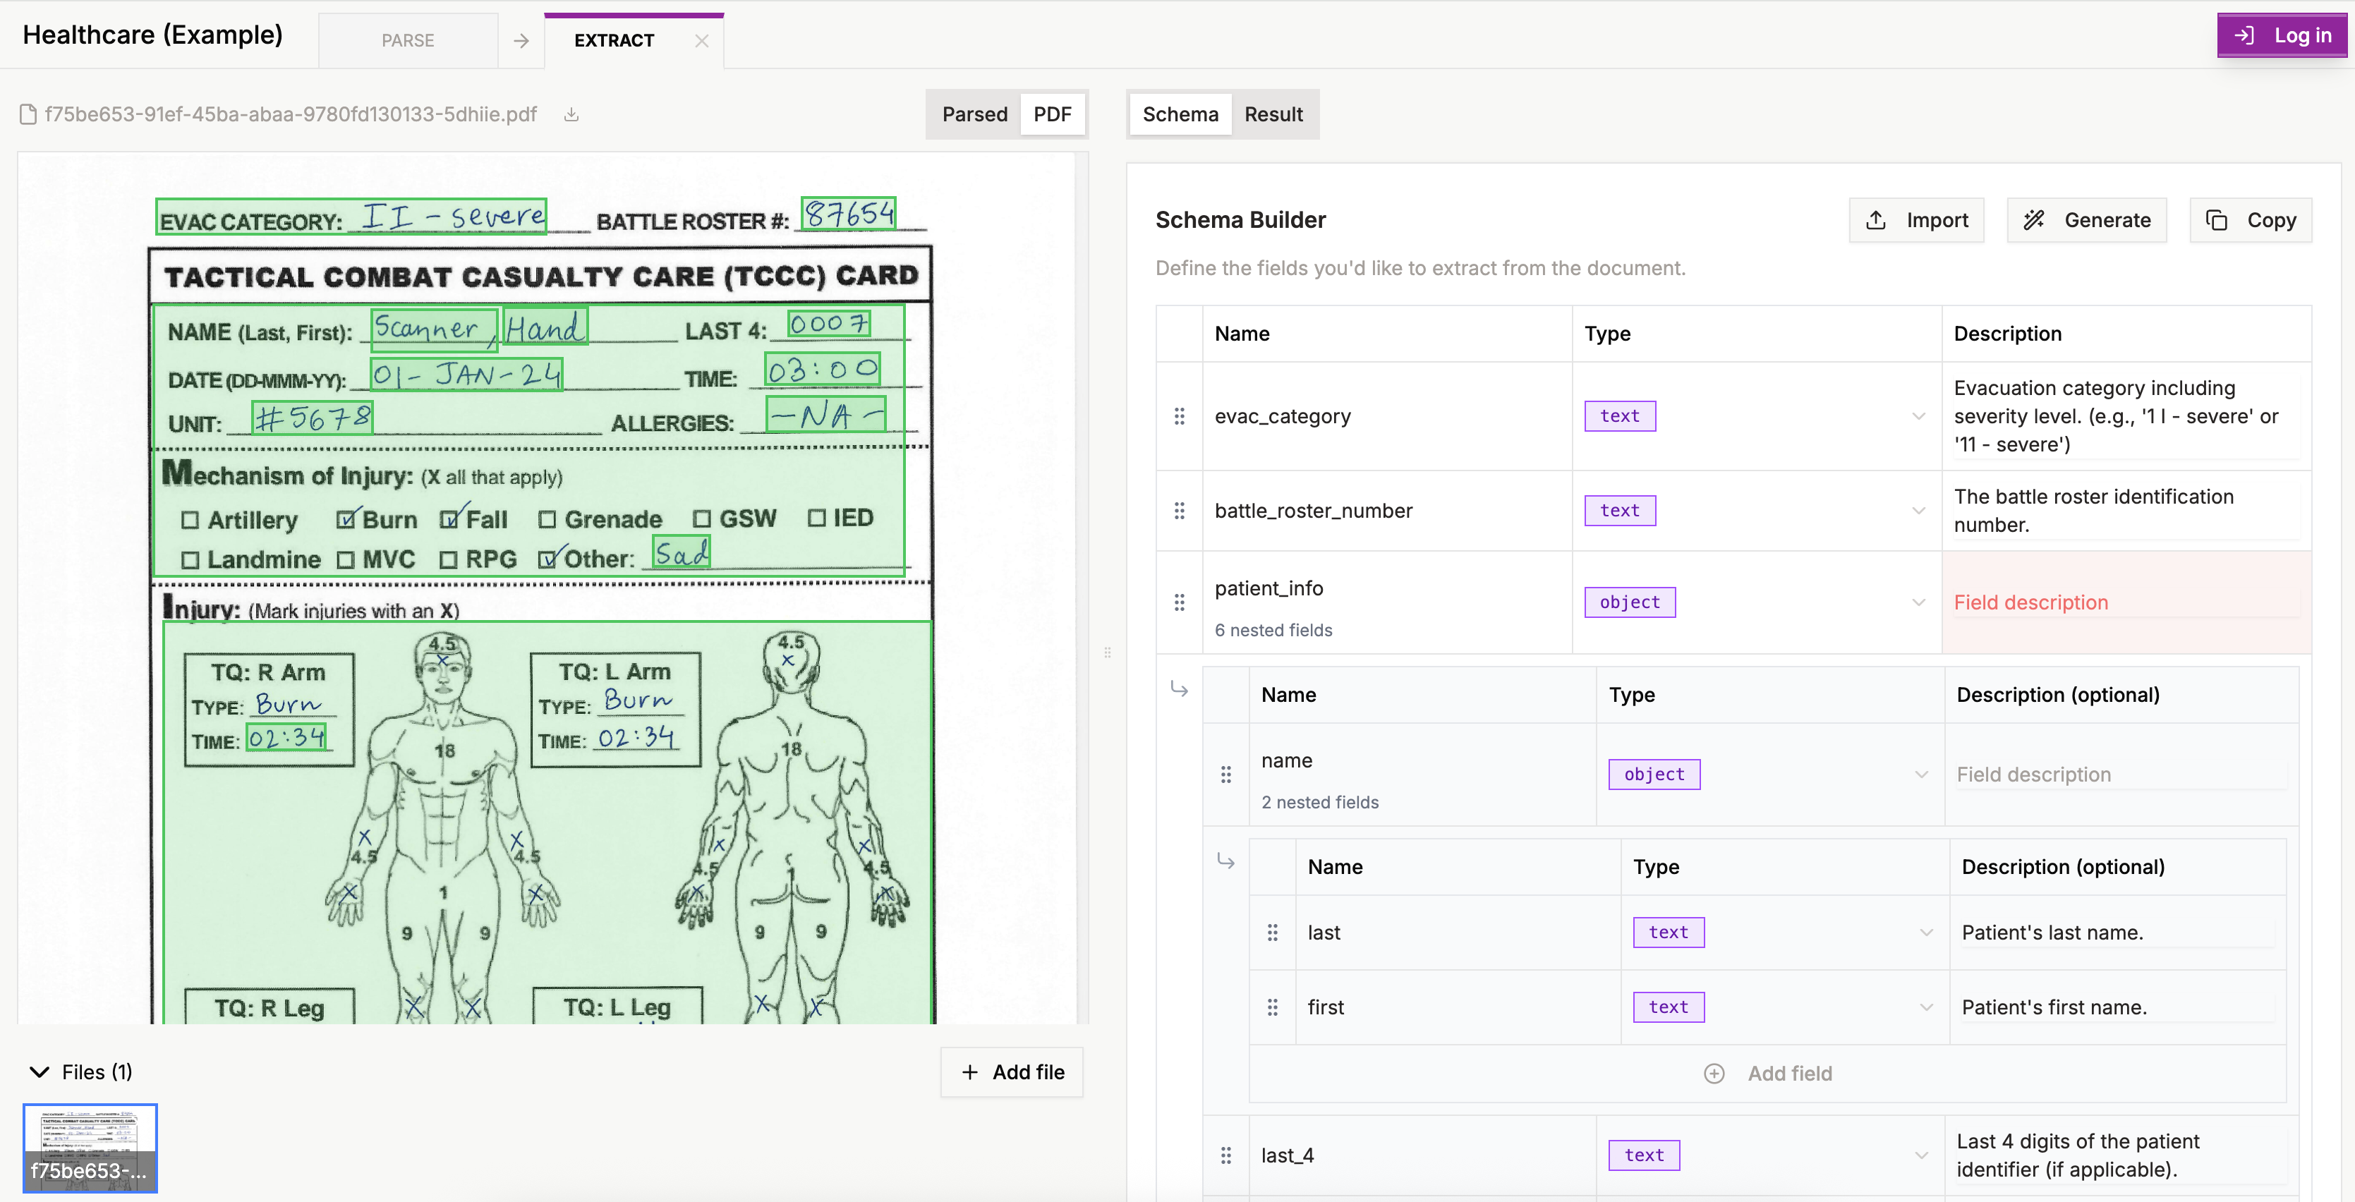The height and width of the screenshot is (1202, 2355).
Task: Select the Schema tab
Action: point(1180,114)
